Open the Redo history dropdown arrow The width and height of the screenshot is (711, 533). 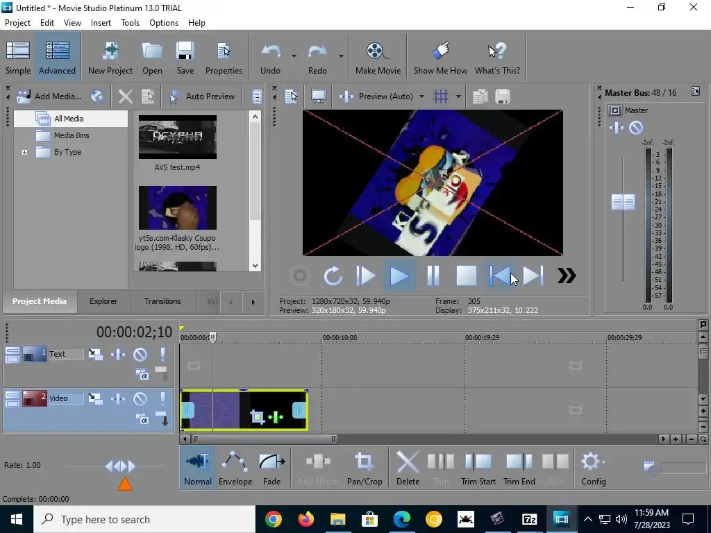coord(340,56)
